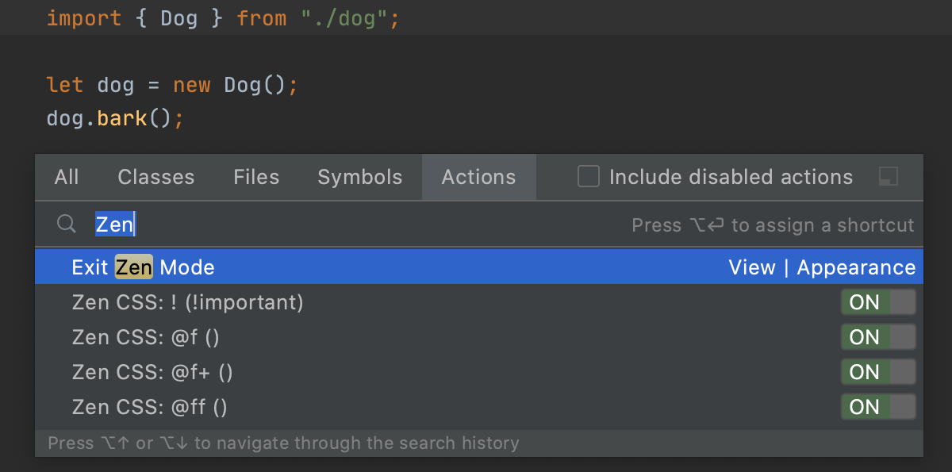Click the magnifying glass search icon
This screenshot has height=472, width=952.
click(66, 224)
